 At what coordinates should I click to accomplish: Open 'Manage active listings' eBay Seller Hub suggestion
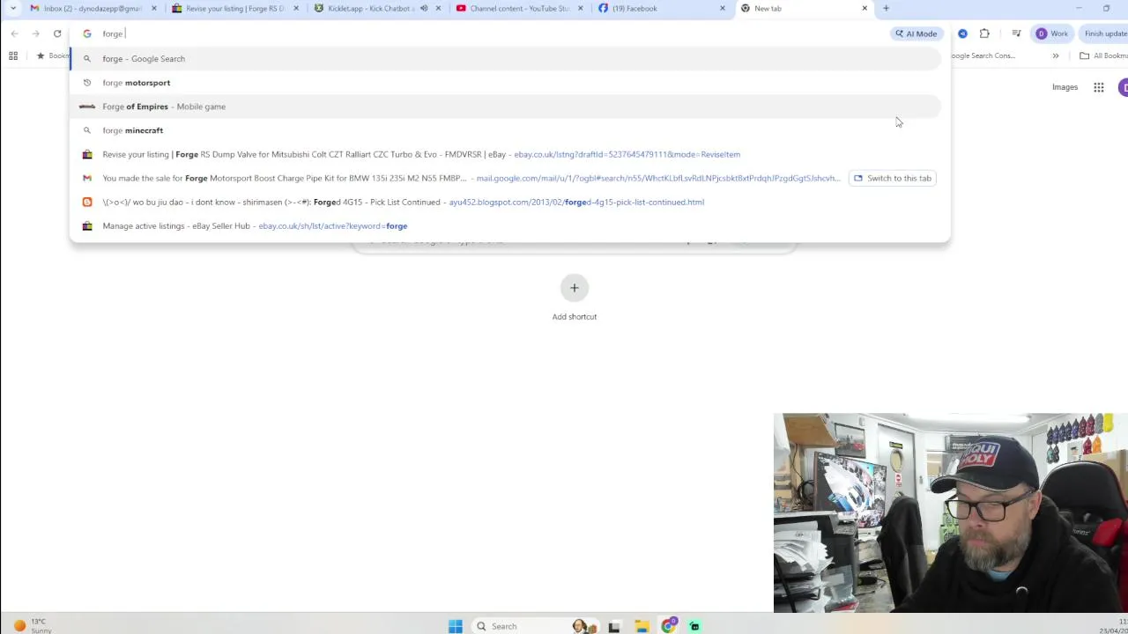[506, 225]
